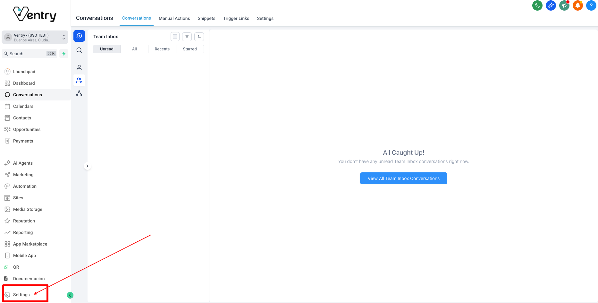Click the green phone dialer icon
The width and height of the screenshot is (598, 303).
click(537, 5)
